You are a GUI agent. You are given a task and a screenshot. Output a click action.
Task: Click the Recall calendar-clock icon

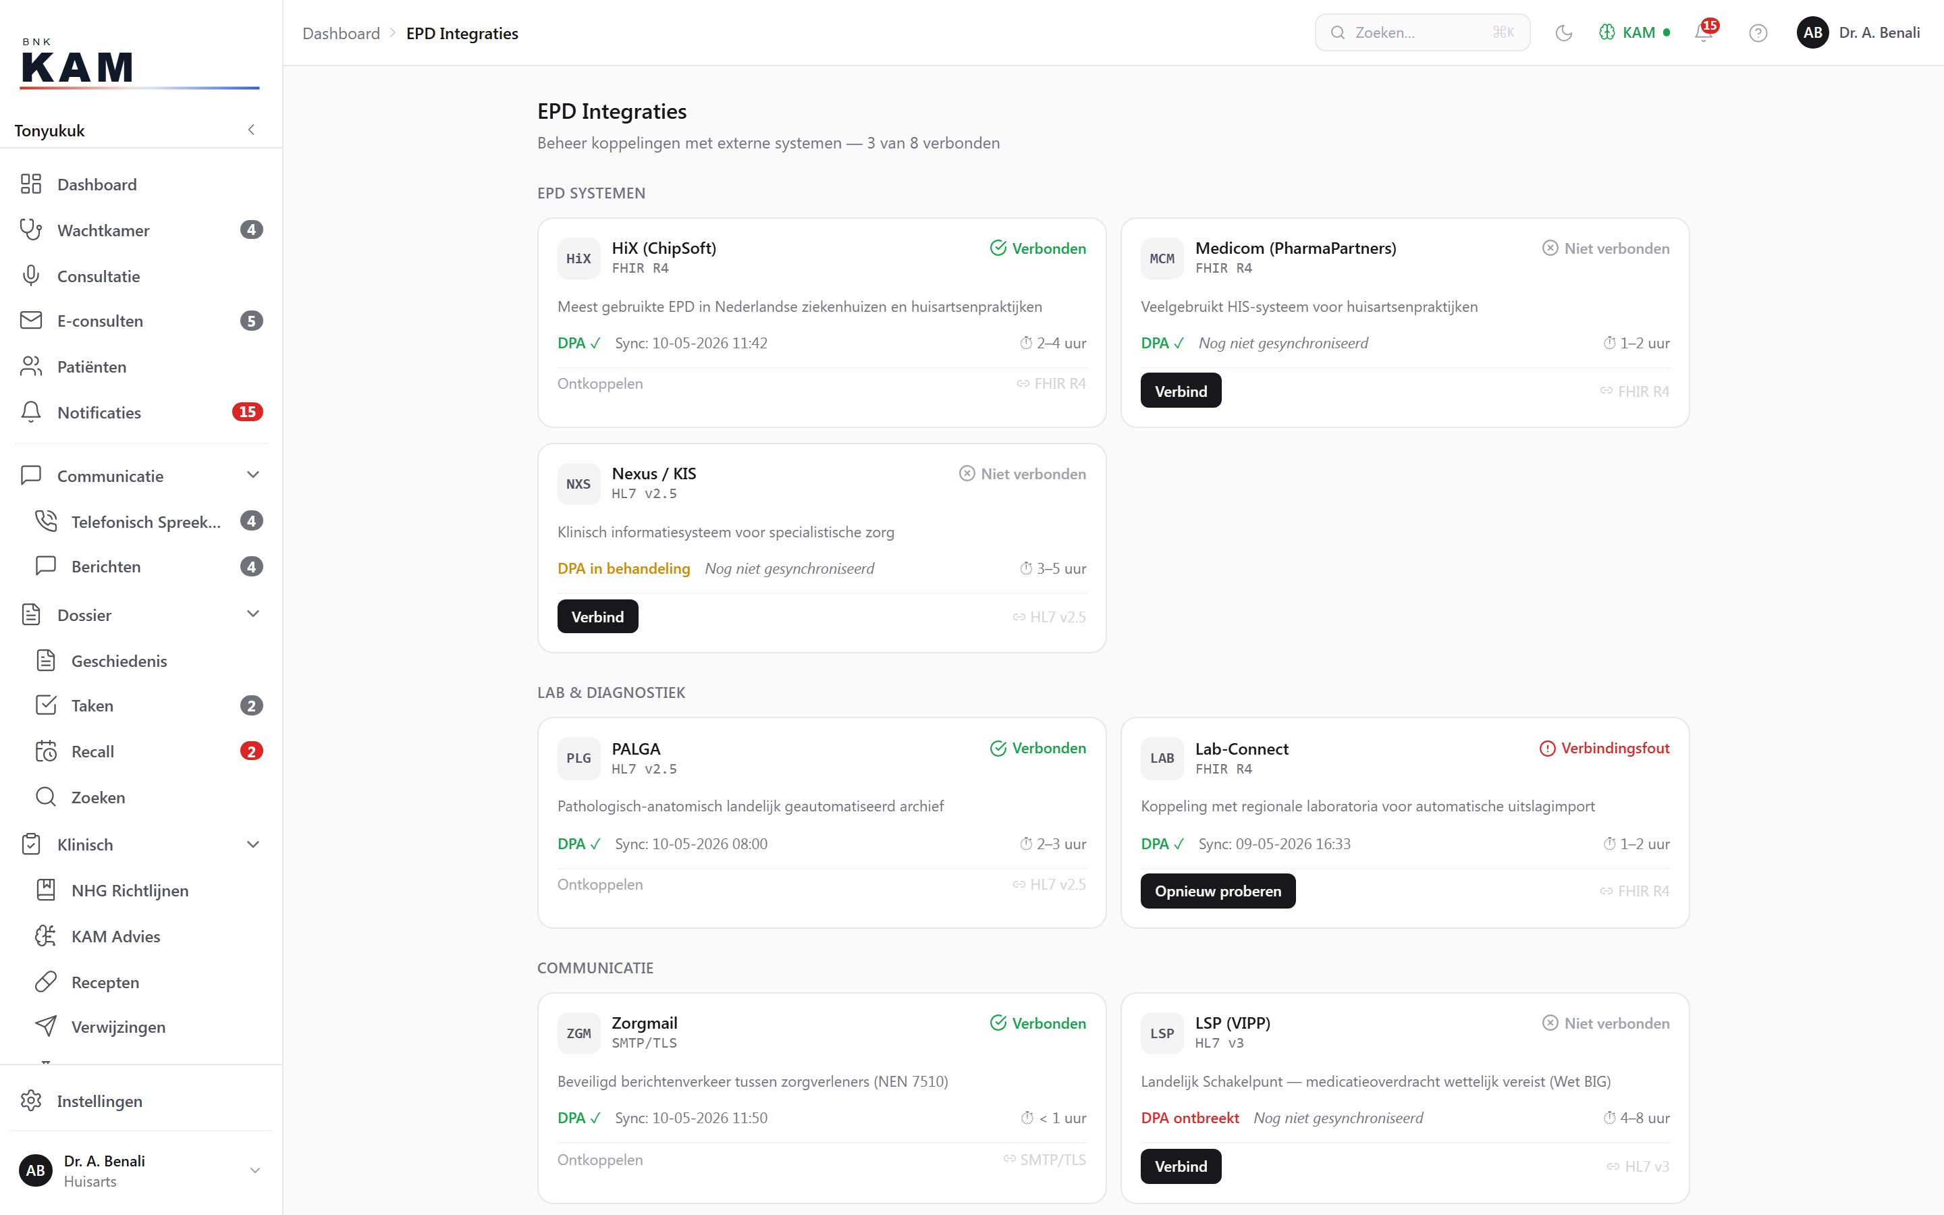point(46,751)
